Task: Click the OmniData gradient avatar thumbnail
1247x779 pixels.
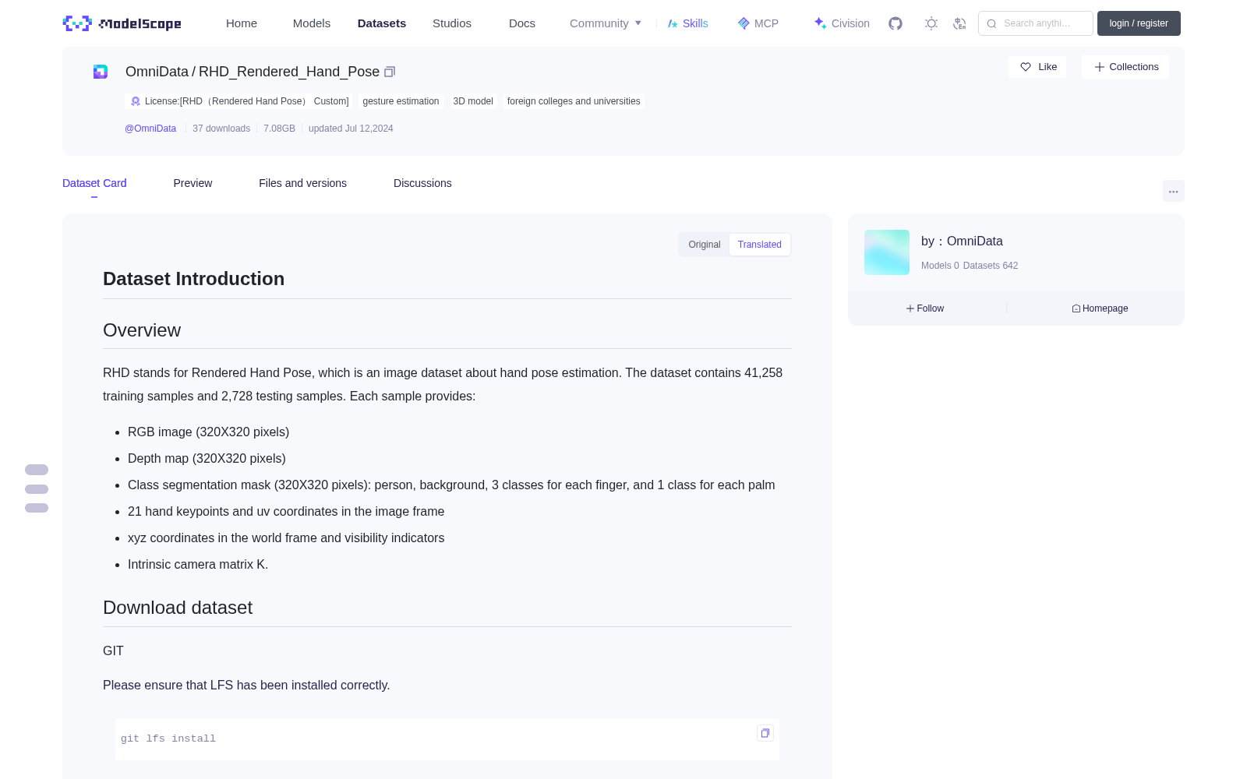Action: coord(887,252)
